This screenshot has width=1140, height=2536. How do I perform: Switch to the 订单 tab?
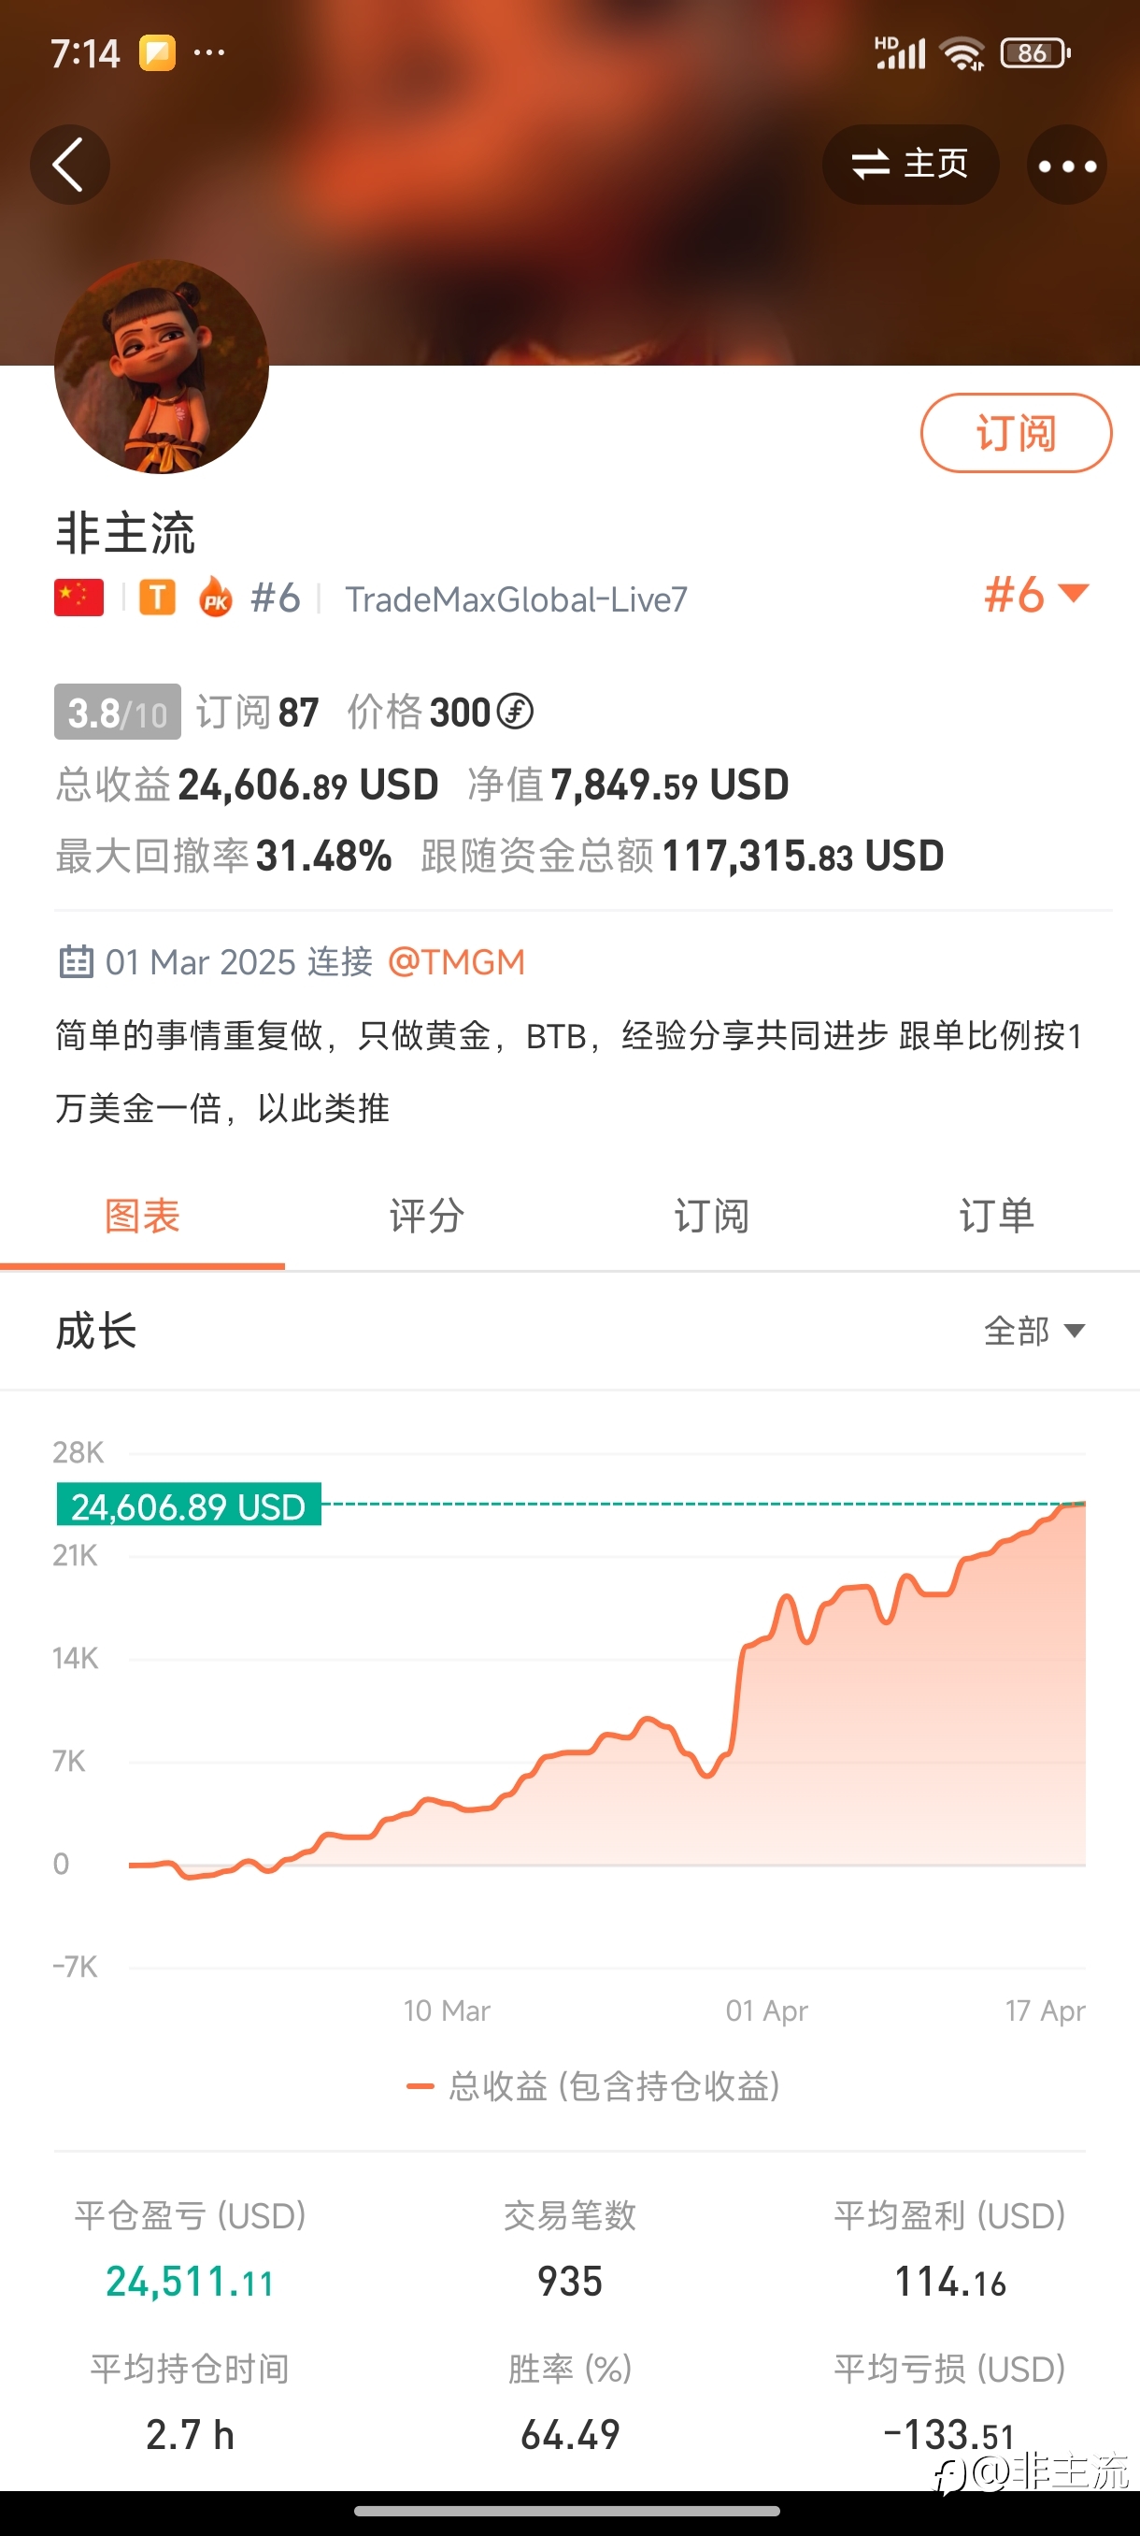click(996, 1216)
